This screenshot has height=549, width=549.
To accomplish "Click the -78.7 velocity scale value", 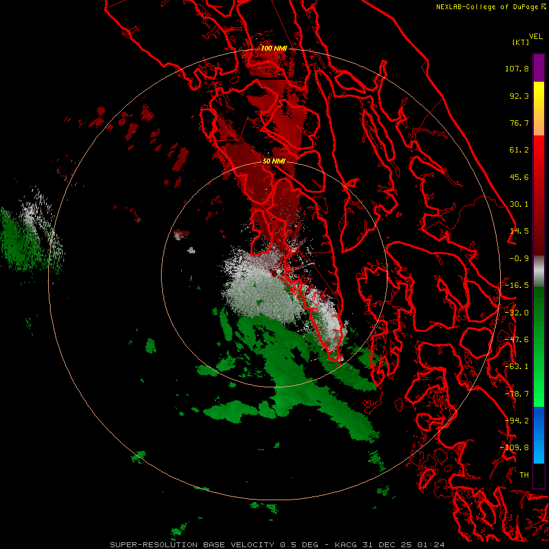I will (517, 394).
